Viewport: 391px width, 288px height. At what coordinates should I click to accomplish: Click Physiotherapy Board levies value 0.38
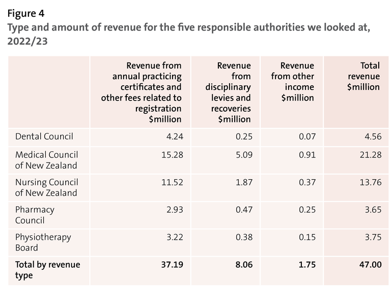click(244, 237)
